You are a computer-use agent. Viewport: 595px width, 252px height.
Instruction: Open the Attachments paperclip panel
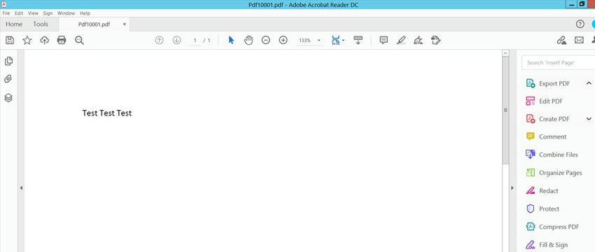(x=8, y=79)
